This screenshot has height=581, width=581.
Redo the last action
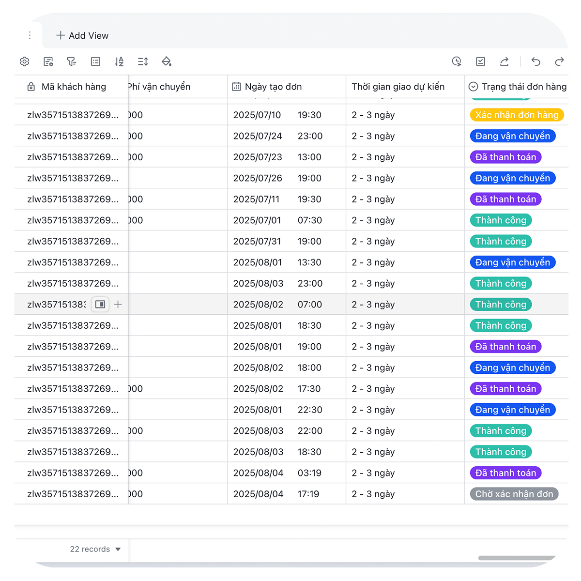559,61
